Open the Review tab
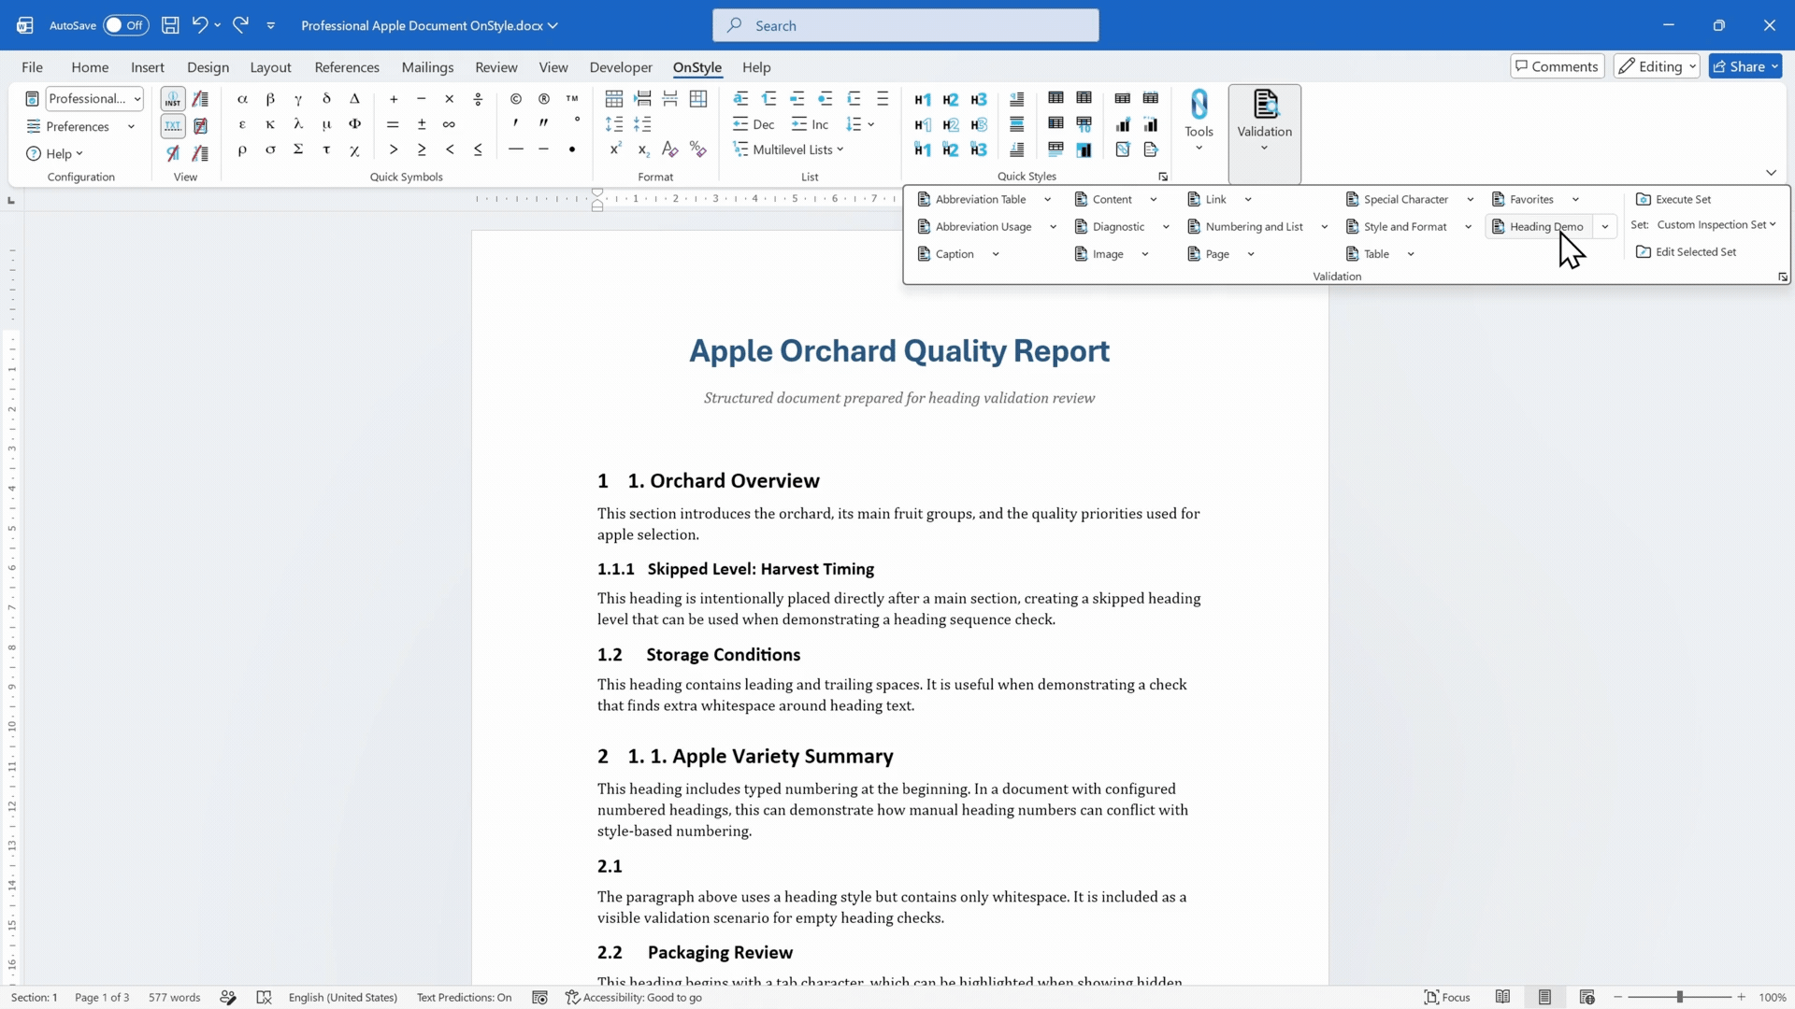 [495, 67]
